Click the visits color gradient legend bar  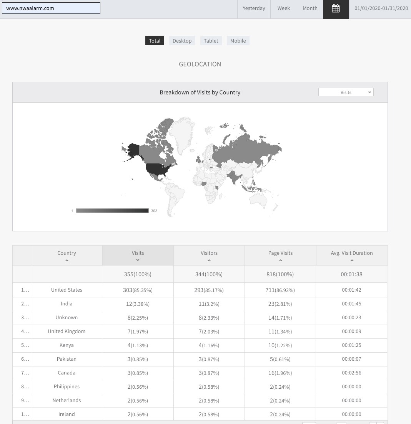[112, 211]
